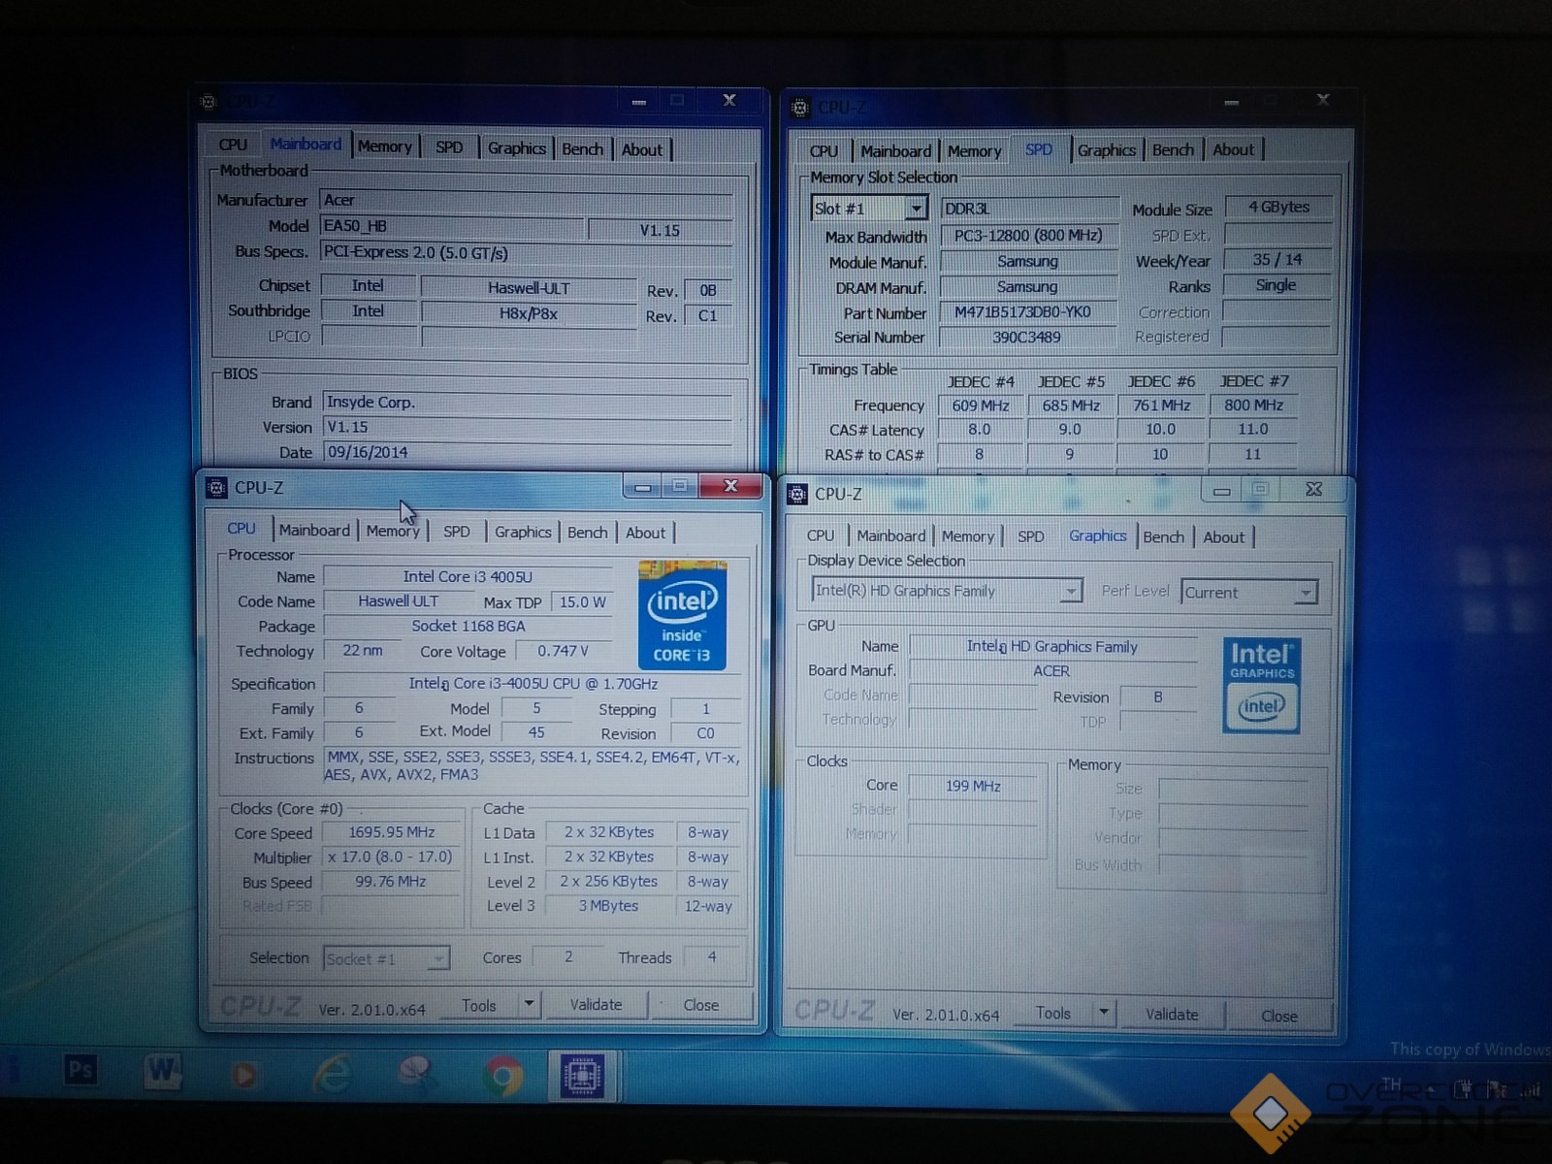Launch media player from the taskbar
The height and width of the screenshot is (1164, 1552).
point(244,1075)
